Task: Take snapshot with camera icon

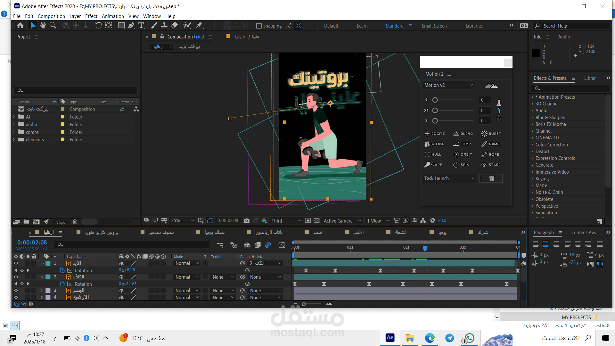Action: (246, 221)
